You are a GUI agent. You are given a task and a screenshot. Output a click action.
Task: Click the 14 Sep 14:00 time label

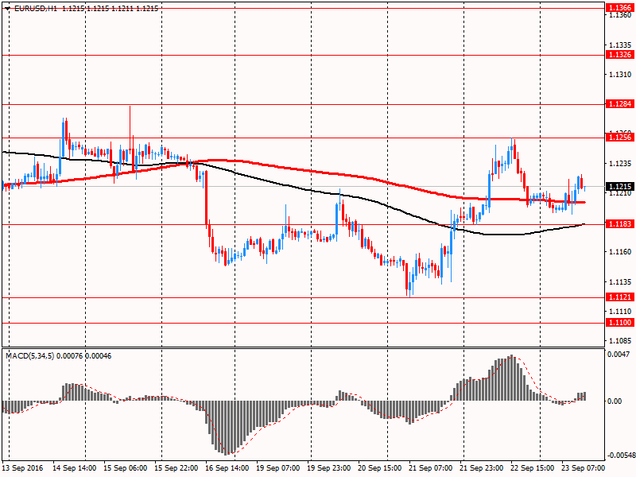click(75, 467)
